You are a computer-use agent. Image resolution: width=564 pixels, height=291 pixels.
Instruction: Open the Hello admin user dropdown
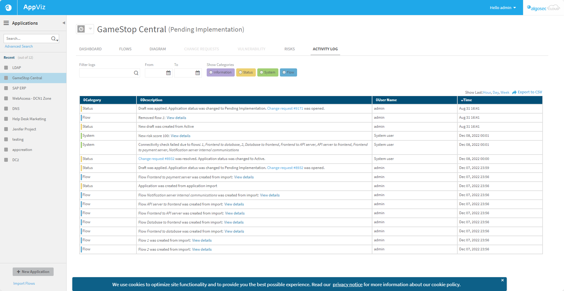click(x=503, y=8)
